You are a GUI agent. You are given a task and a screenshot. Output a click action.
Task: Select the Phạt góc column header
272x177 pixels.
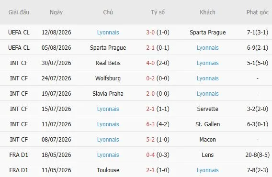coord(258,12)
